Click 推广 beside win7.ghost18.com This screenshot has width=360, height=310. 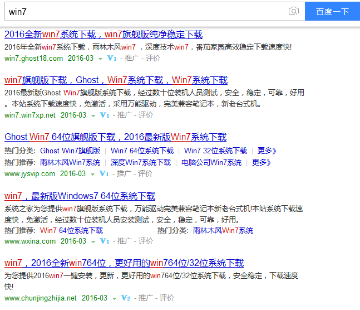pos(132,58)
